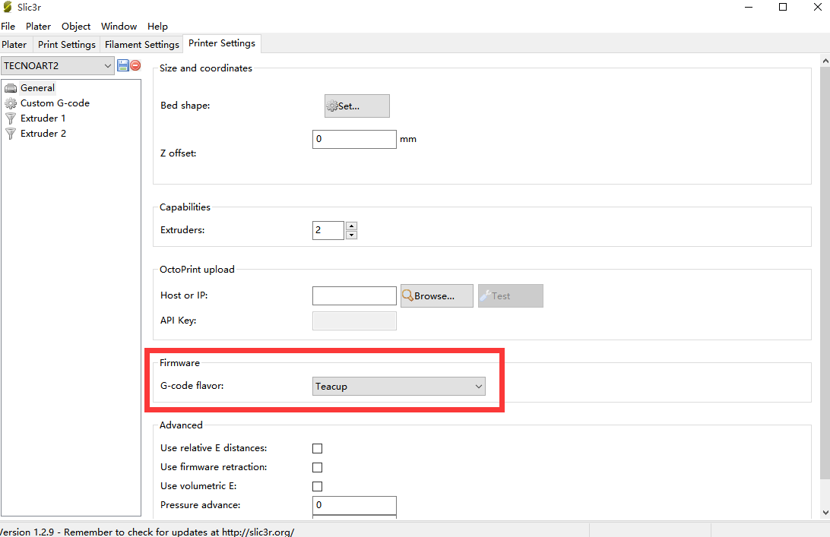830x537 pixels.
Task: Toggle Use firmware retraction checkbox
Action: [318, 468]
